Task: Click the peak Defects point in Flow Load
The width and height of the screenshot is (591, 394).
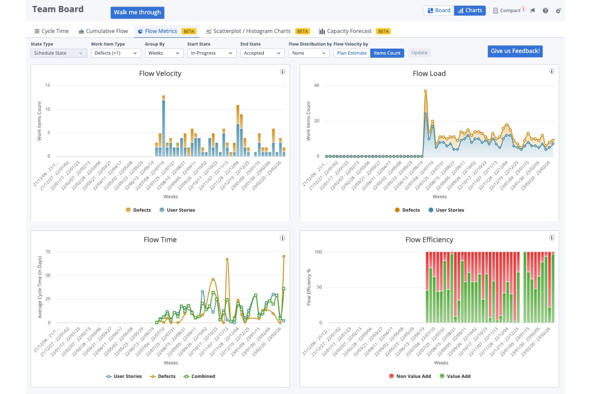Action: [x=425, y=91]
